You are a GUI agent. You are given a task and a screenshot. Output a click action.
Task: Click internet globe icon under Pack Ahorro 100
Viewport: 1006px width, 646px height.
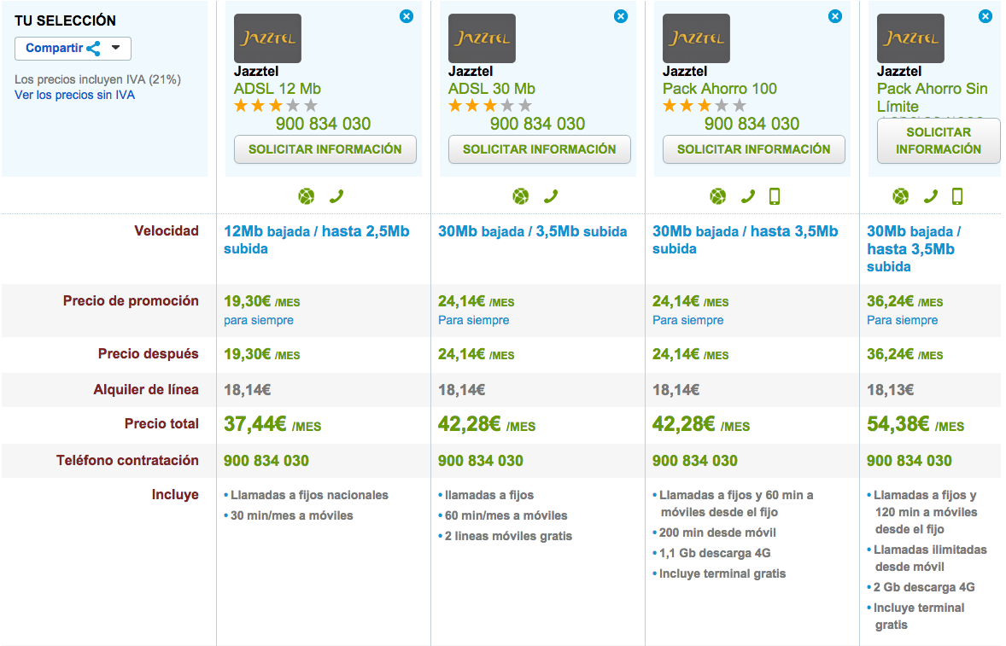[x=718, y=196]
